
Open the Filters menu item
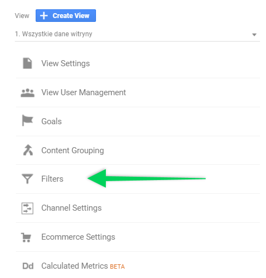click(x=52, y=179)
